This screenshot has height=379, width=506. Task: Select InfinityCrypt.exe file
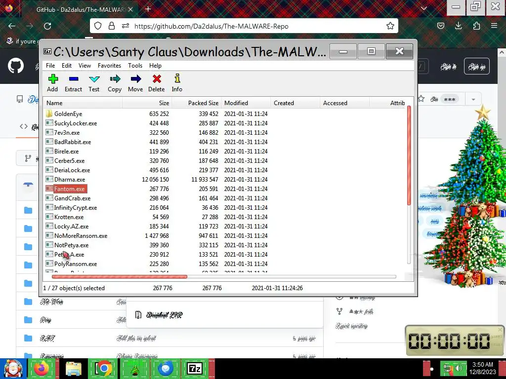pos(72,208)
